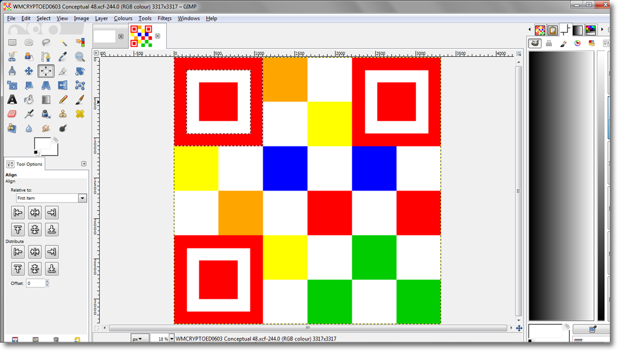The height and width of the screenshot is (352, 619).
Task: Open the File menu
Action: pos(11,18)
